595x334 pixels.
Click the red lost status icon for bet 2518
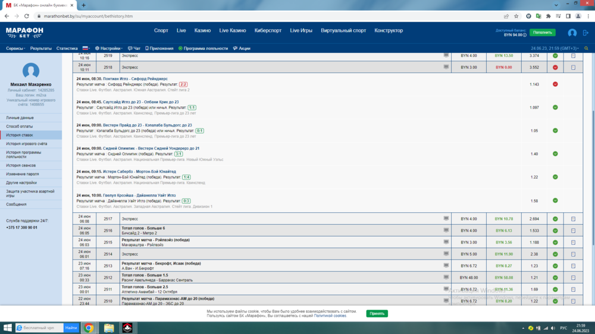555,68
